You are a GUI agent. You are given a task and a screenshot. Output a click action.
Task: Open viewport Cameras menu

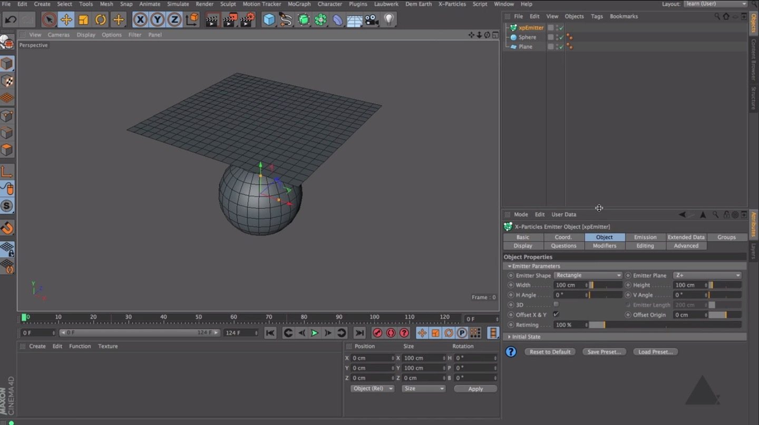(59, 35)
